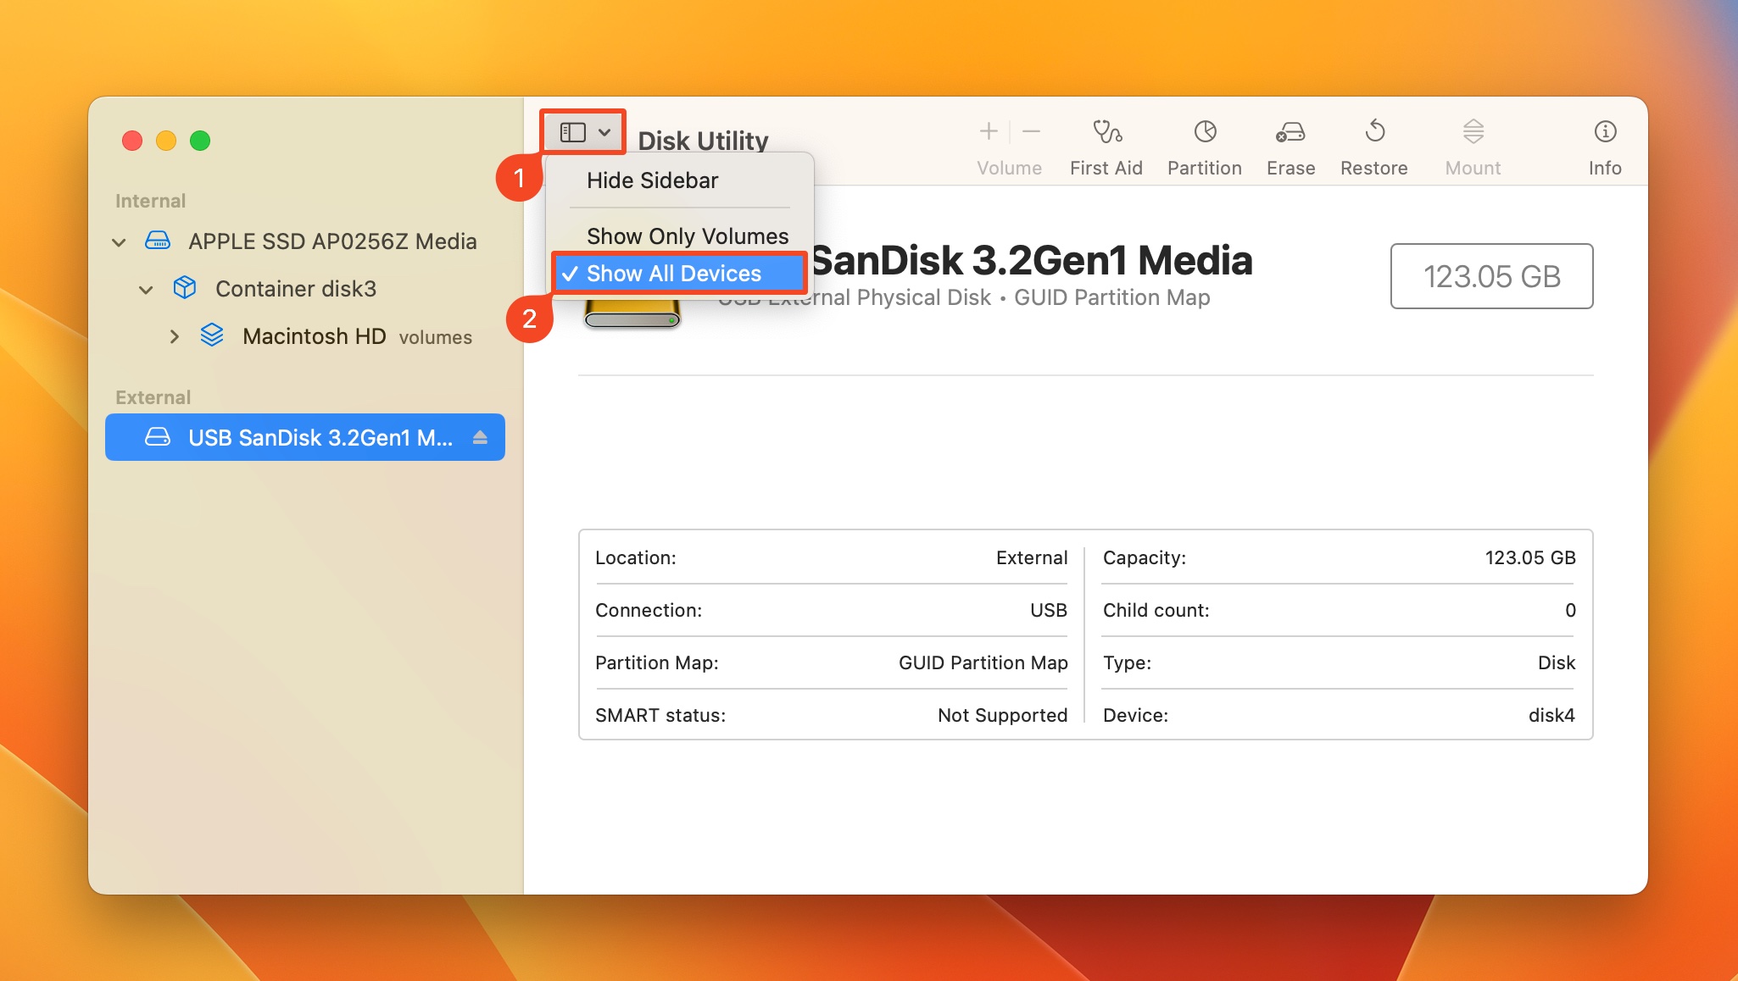Click the Partition Map table value

pyautogui.click(x=983, y=662)
